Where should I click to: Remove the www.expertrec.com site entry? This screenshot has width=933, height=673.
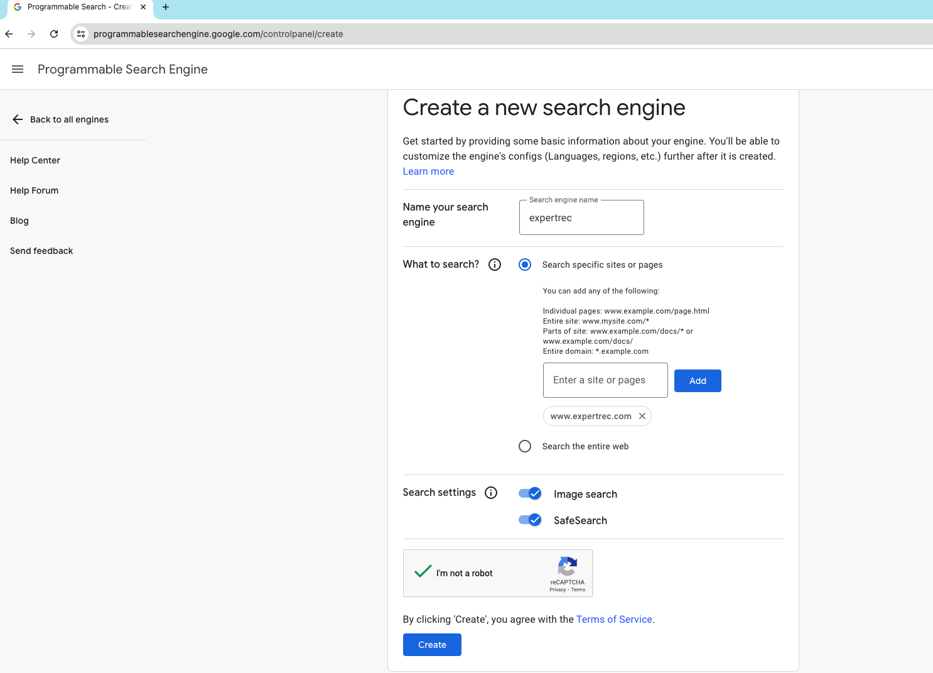(x=642, y=416)
